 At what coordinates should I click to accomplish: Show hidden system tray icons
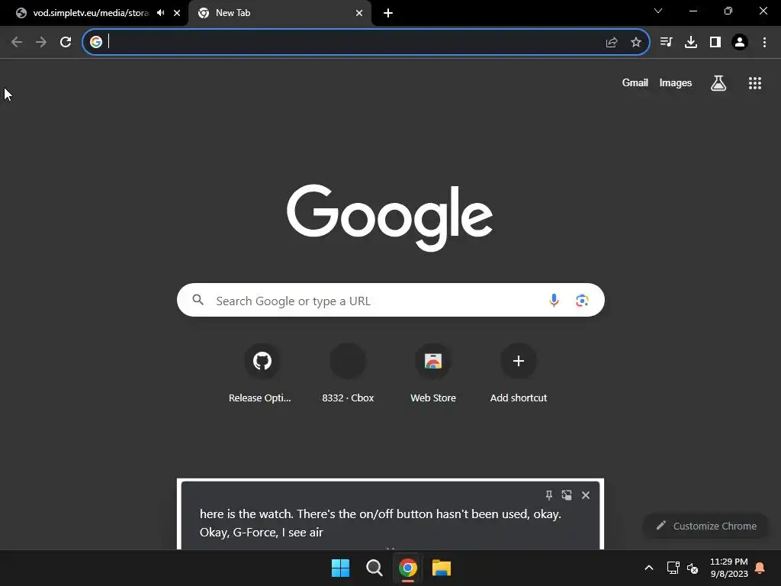tap(649, 568)
